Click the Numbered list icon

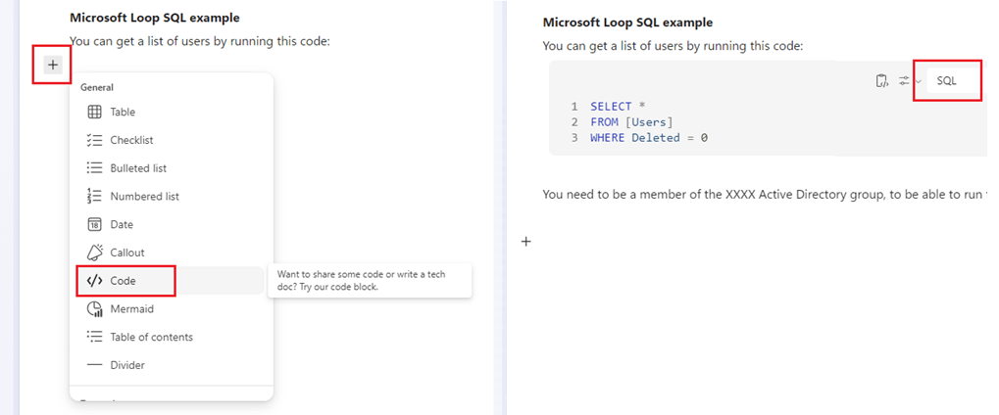(x=94, y=196)
